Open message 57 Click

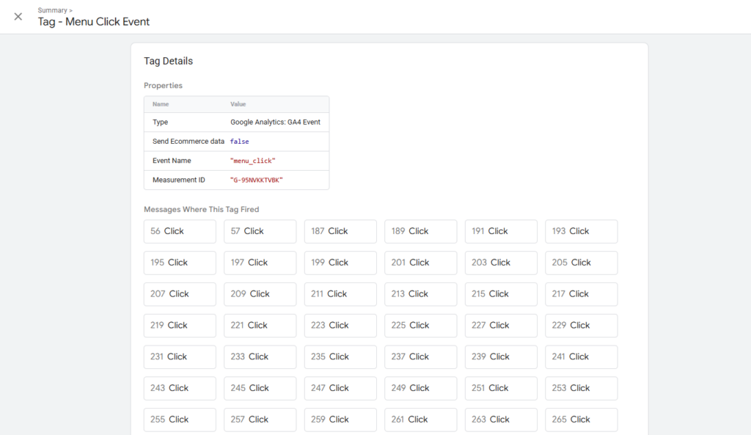pos(260,231)
